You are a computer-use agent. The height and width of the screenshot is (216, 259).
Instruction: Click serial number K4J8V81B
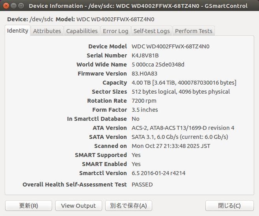pyautogui.click(x=145, y=55)
